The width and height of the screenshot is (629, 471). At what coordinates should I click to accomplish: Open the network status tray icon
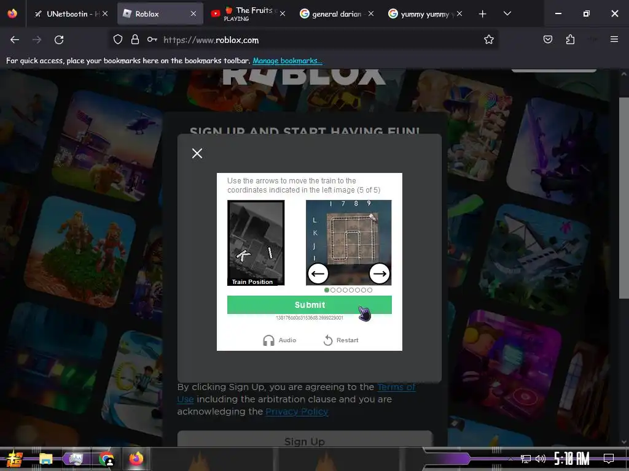tap(526, 459)
